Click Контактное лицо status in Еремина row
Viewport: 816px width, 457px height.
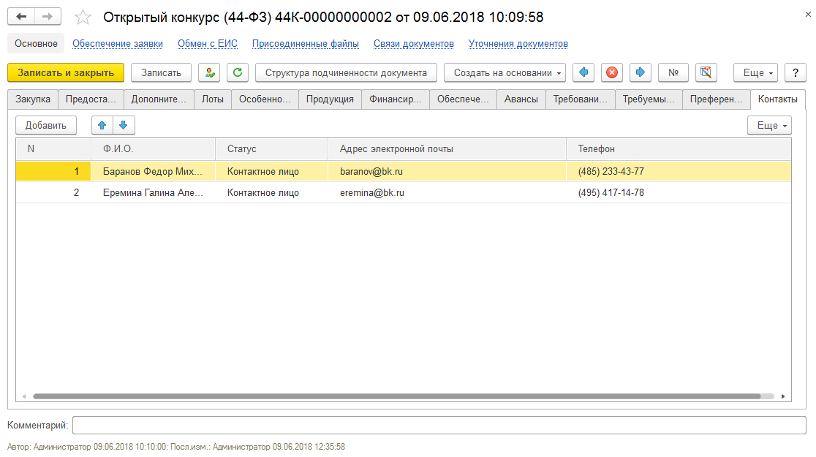point(272,192)
